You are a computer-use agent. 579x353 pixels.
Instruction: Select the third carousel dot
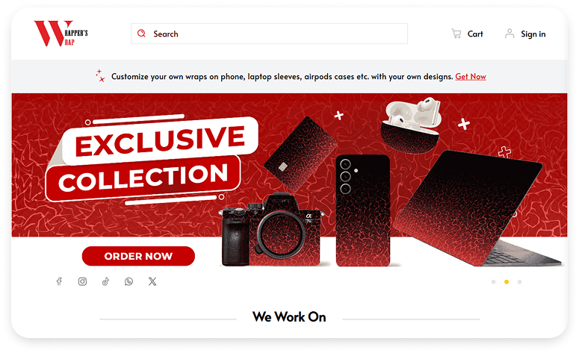coord(519,282)
